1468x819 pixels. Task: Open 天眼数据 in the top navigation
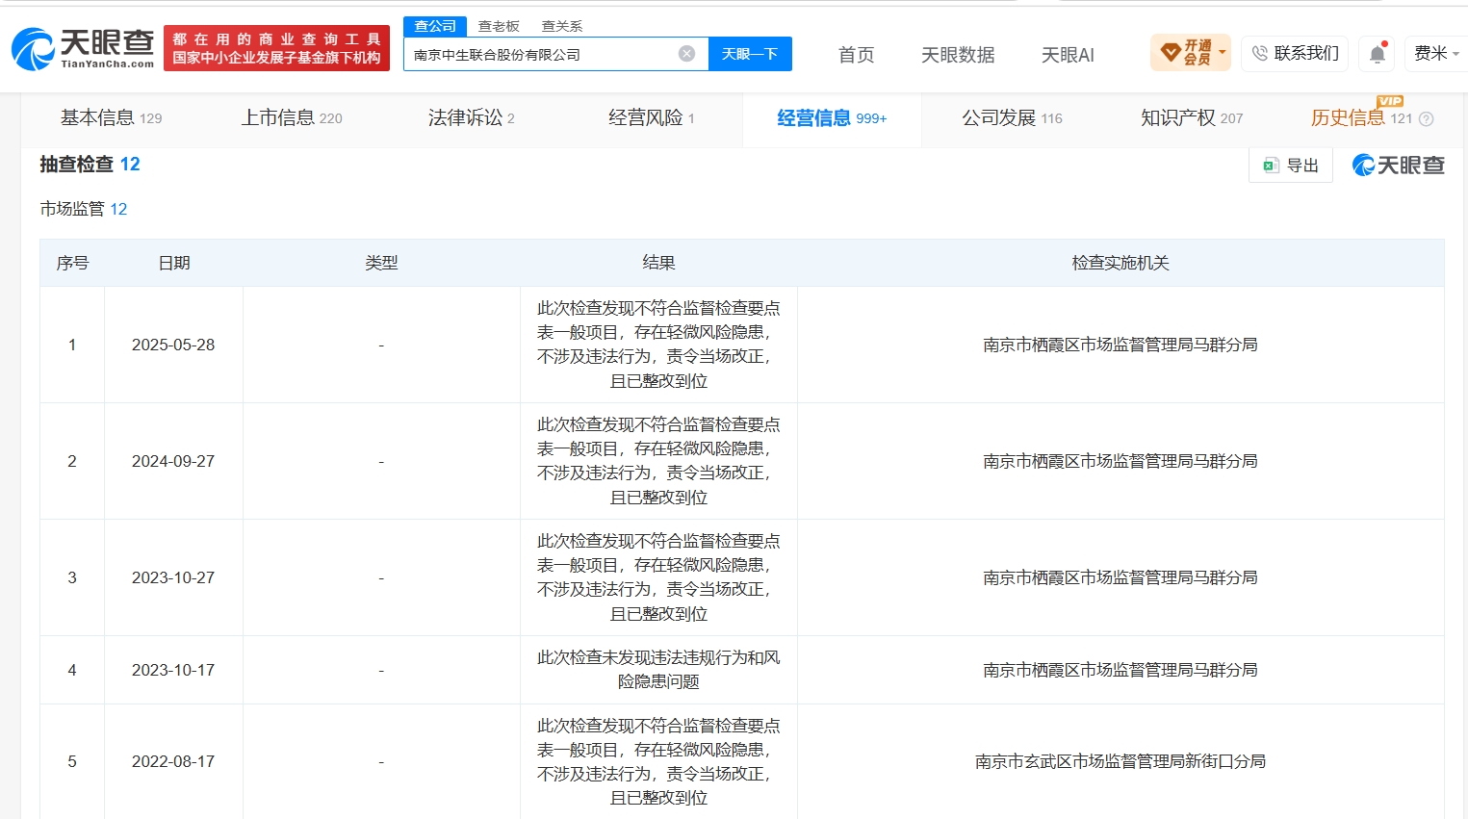[x=958, y=55]
